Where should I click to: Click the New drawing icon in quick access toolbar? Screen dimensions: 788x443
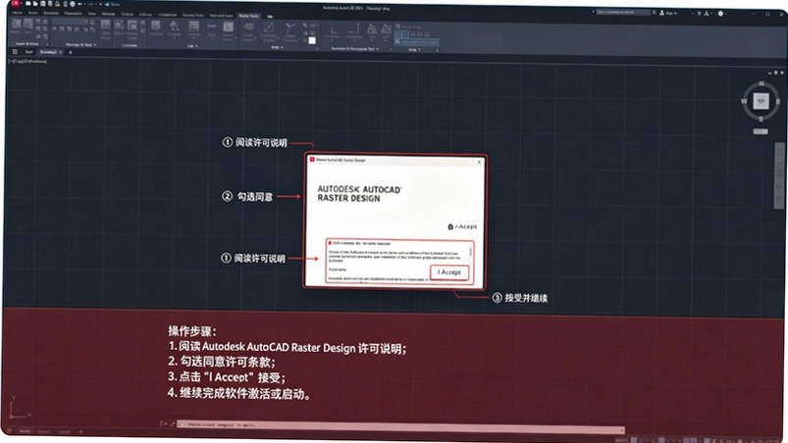[x=28, y=4]
